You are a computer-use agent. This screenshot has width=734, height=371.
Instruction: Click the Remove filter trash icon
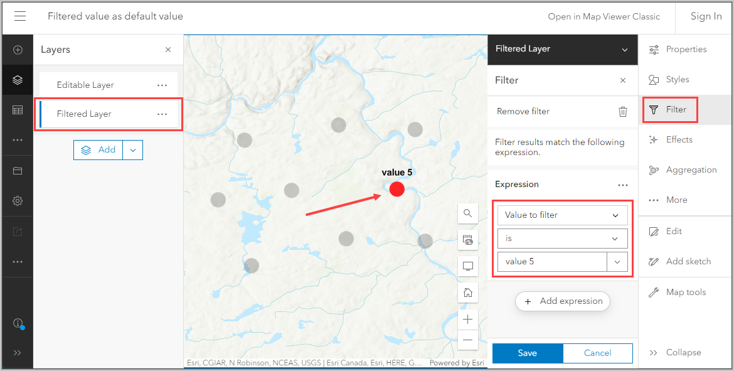622,111
